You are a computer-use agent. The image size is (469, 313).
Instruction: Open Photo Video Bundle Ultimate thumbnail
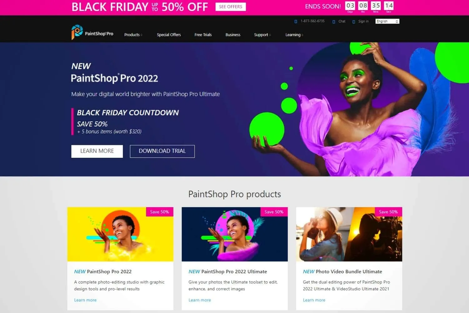pyautogui.click(x=349, y=234)
